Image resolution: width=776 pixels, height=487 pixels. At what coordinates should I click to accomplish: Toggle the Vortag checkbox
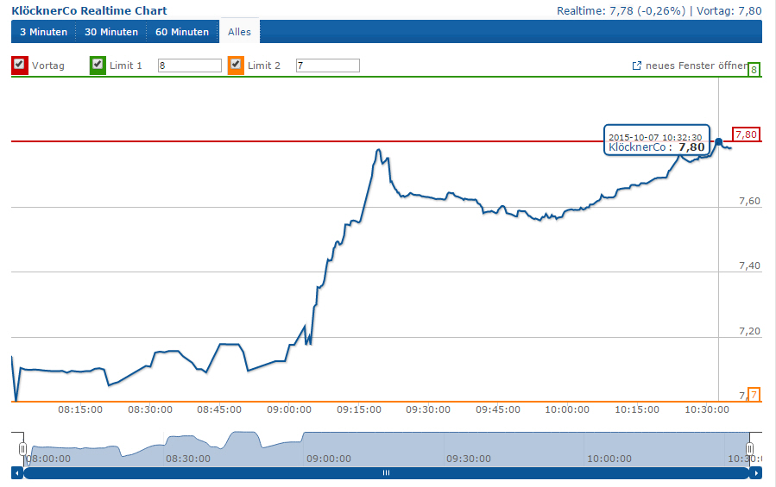[19, 65]
